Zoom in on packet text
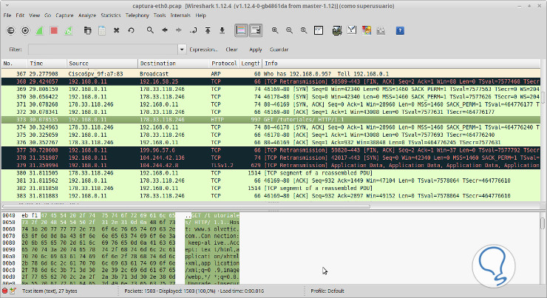547x298 pixels. click(x=275, y=31)
